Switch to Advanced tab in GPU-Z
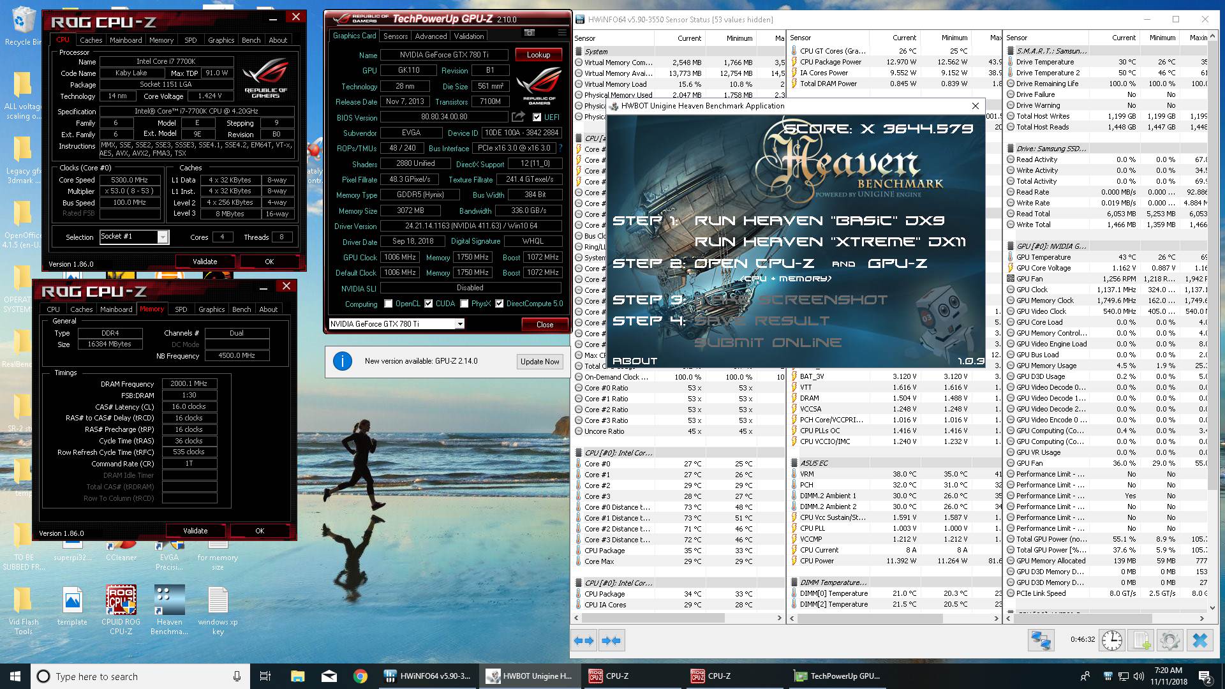Viewport: 1225px width, 689px height. tap(431, 36)
